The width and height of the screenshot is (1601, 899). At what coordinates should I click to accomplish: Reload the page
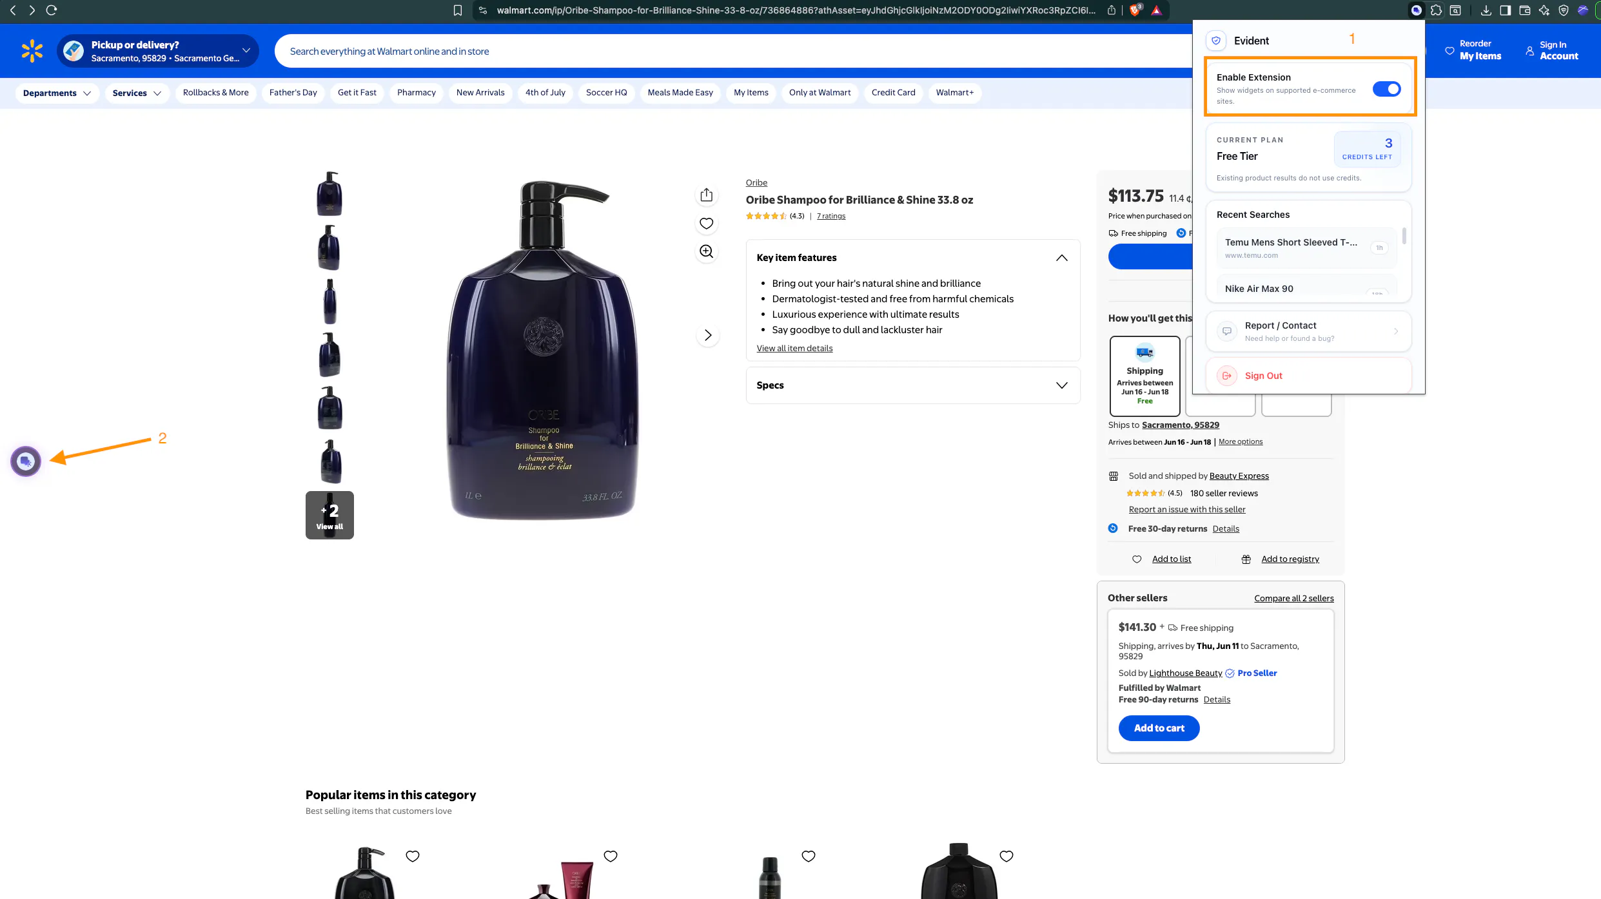coord(52,10)
